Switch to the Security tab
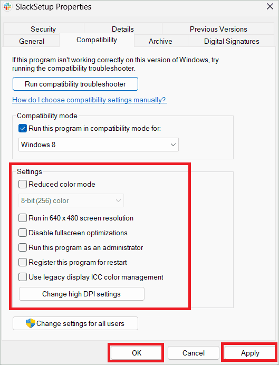The height and width of the screenshot is (365, 279). [43, 29]
